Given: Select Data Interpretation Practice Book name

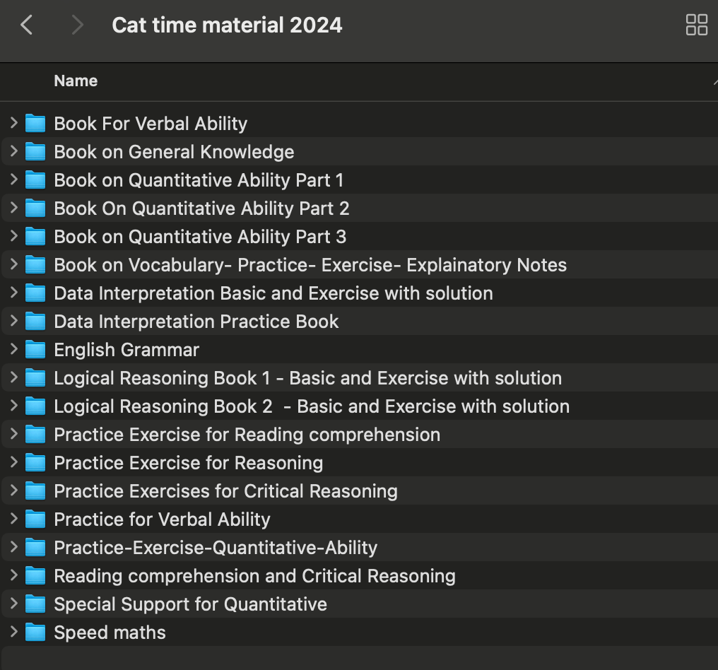Looking at the screenshot, I should click(196, 322).
